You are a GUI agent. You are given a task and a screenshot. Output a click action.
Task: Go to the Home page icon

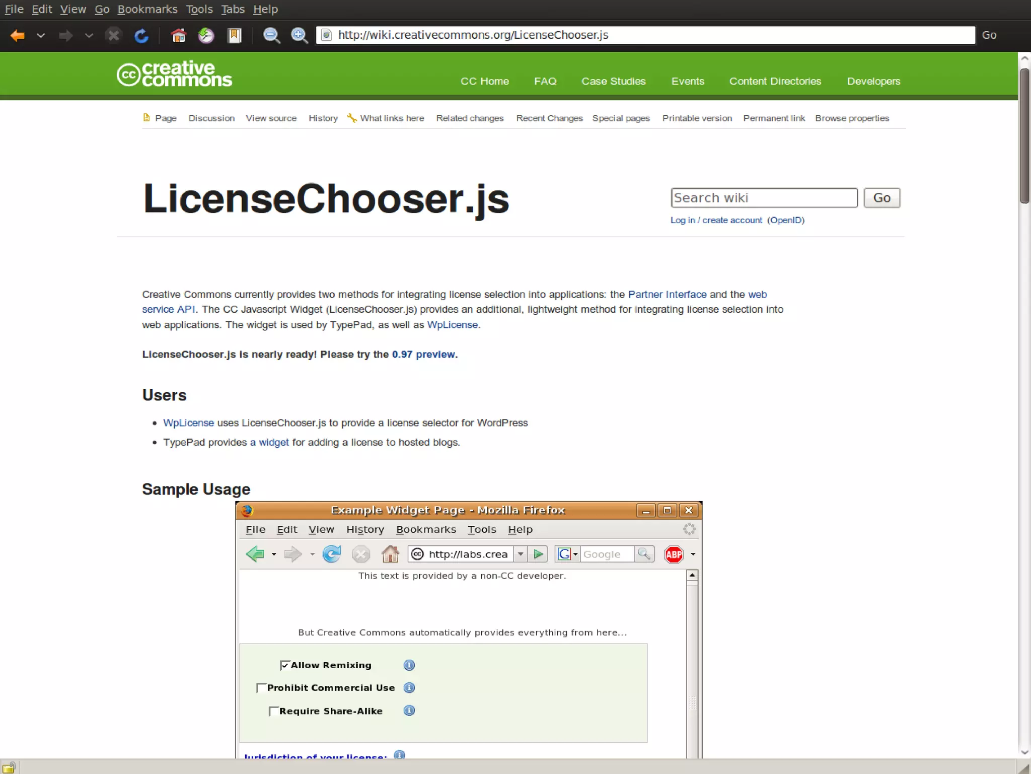pos(178,35)
